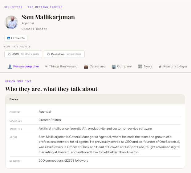
Task: Copy profile as Markdown
Action: (64, 54)
